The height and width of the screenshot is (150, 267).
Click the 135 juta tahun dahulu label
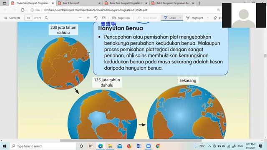click(x=107, y=82)
